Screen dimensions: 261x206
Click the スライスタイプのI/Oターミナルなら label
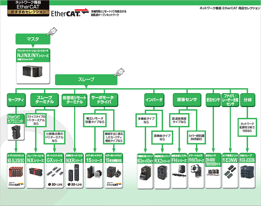point(36,120)
